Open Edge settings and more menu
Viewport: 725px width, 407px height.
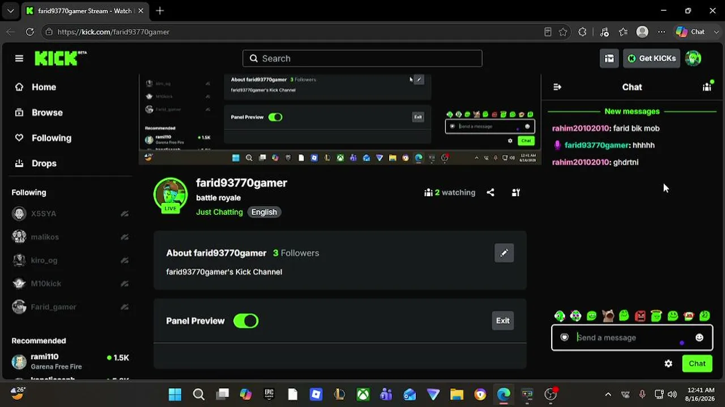[x=662, y=32]
